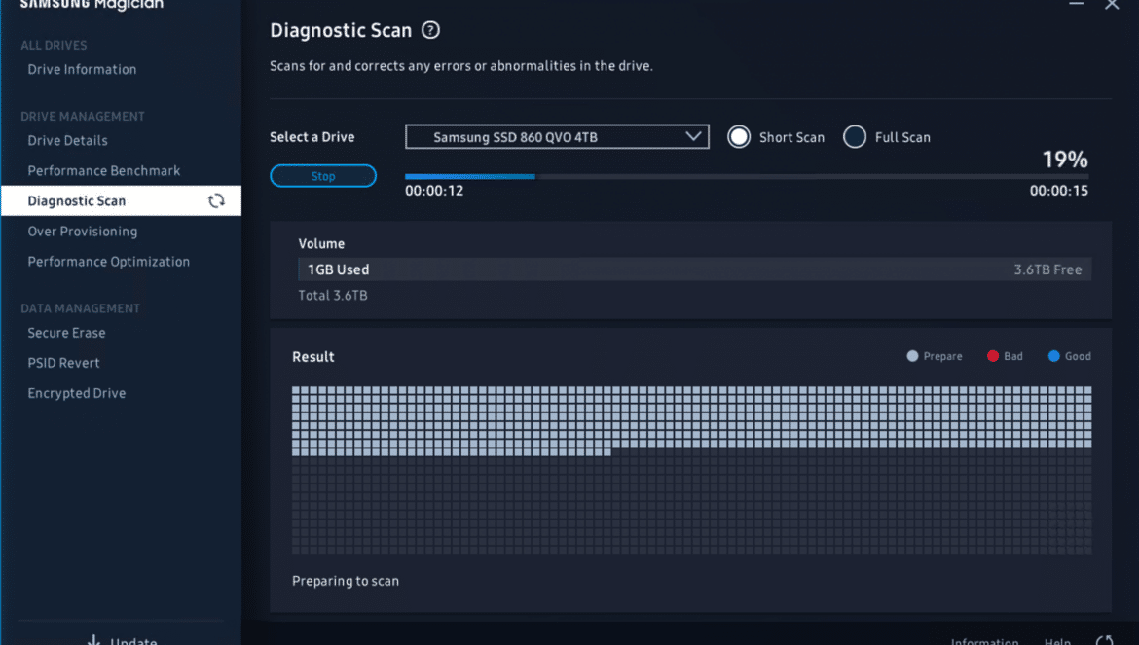Click the drive selector chevron arrow
Image resolution: width=1139 pixels, height=645 pixels.
tap(694, 135)
